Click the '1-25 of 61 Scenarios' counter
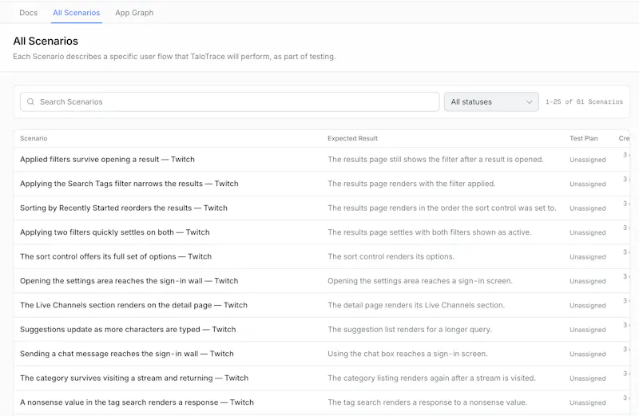This screenshot has height=416, width=639. pyautogui.click(x=584, y=102)
